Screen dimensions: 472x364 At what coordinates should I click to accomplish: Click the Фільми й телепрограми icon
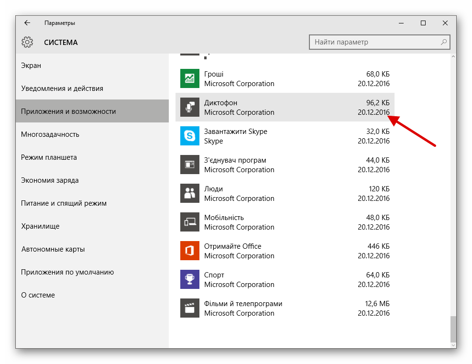pos(190,308)
